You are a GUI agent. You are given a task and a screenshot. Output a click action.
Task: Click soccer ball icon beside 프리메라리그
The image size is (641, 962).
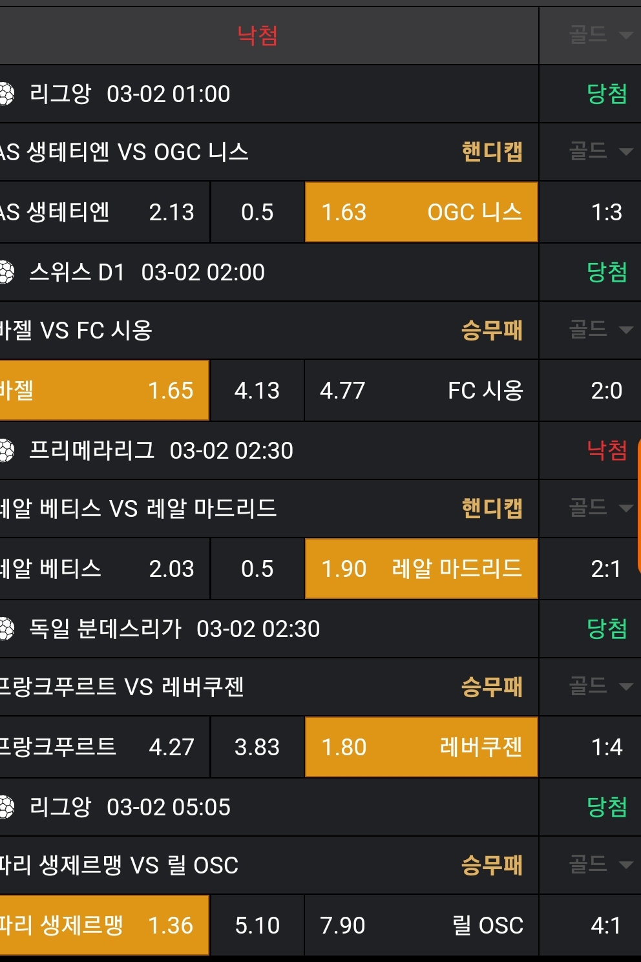pyautogui.click(x=6, y=450)
